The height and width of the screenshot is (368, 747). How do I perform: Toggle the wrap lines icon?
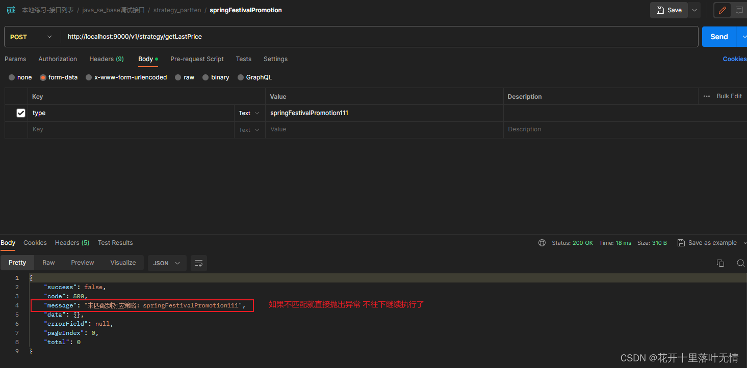199,263
